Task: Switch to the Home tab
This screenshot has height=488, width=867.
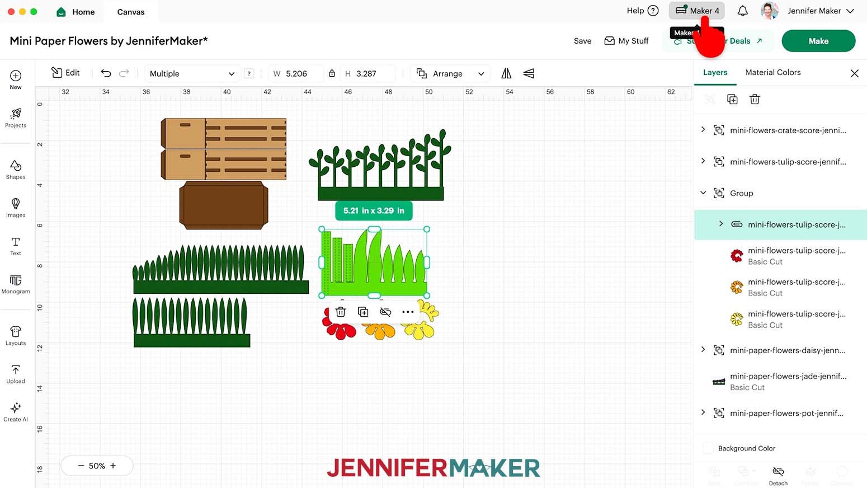Action: [76, 12]
